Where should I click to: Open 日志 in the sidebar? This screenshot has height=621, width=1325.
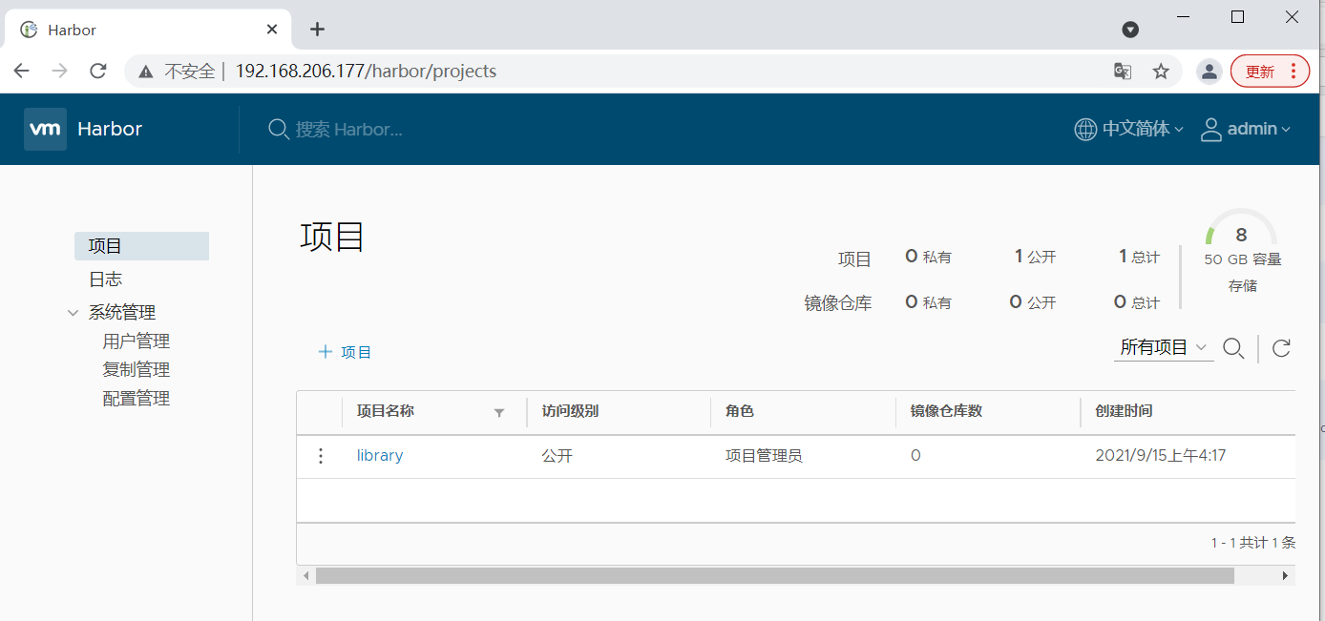click(105, 279)
